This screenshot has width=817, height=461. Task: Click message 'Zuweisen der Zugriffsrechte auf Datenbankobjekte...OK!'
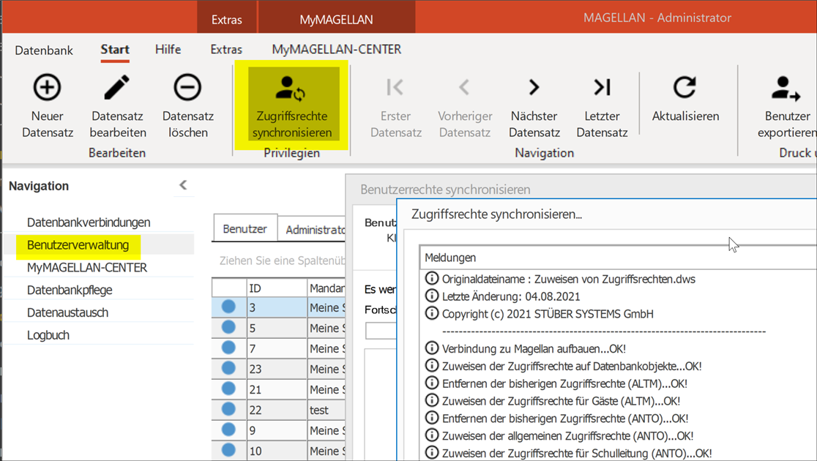pyautogui.click(x=572, y=366)
